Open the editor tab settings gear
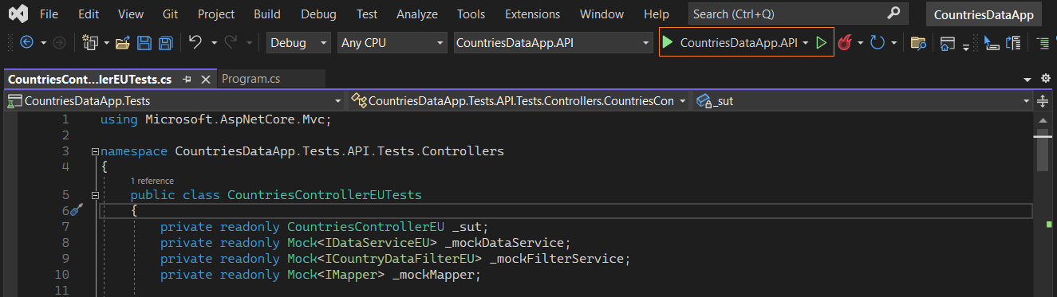The image size is (1057, 297). (1047, 78)
